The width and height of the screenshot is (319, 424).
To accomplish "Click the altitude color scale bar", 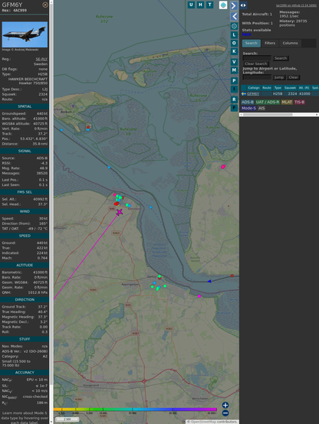I will click(x=135, y=409).
